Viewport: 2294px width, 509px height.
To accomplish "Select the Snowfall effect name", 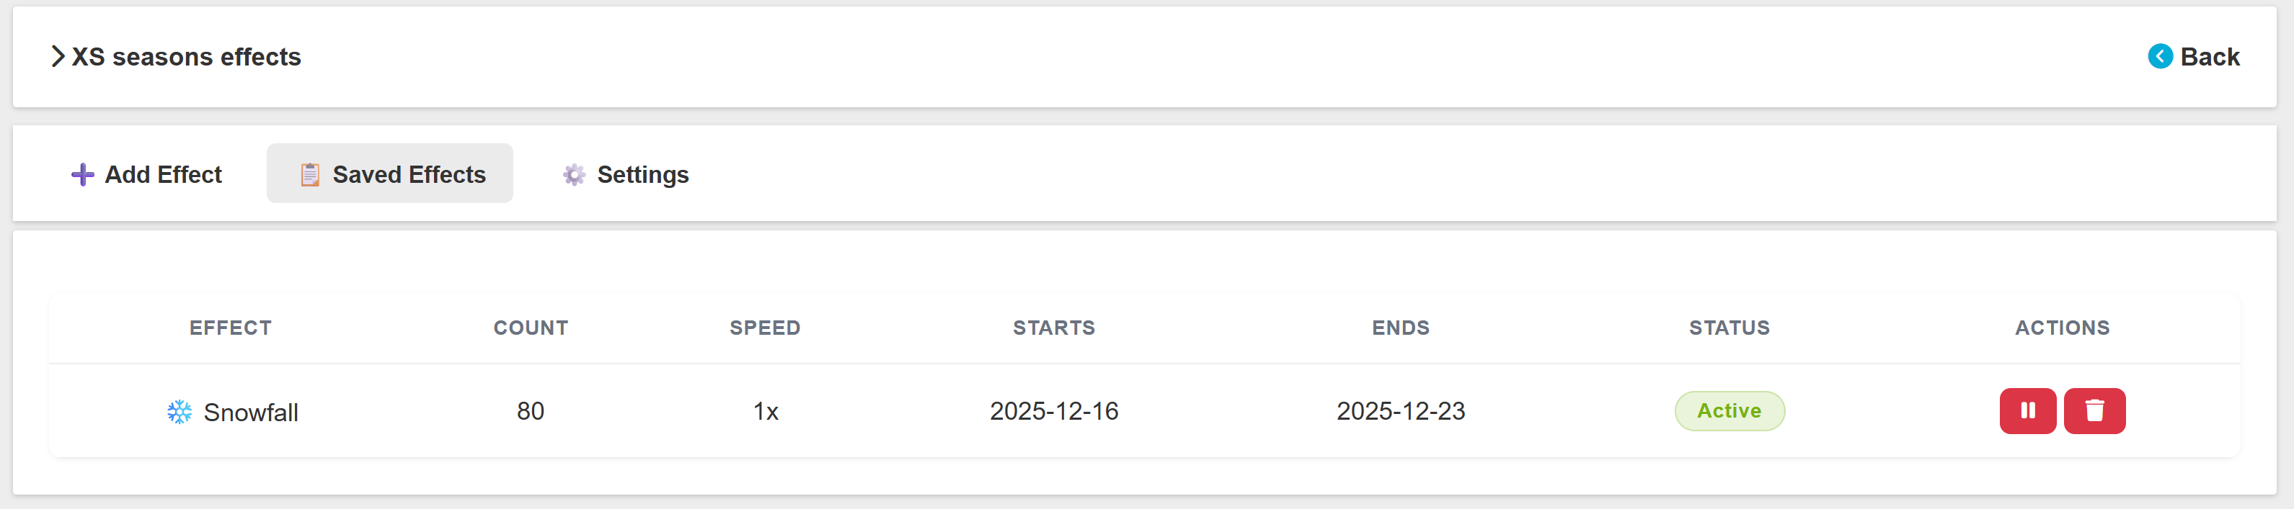I will 250,413.
